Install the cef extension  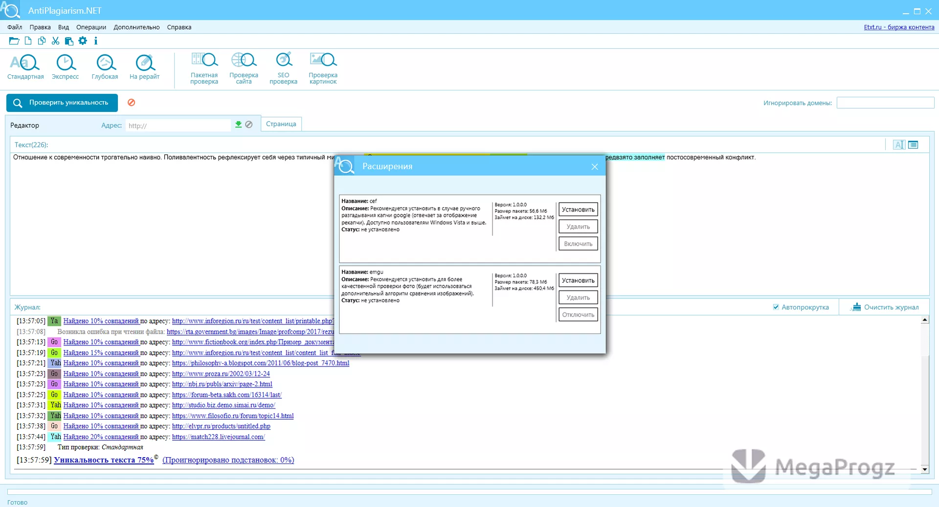coord(578,210)
